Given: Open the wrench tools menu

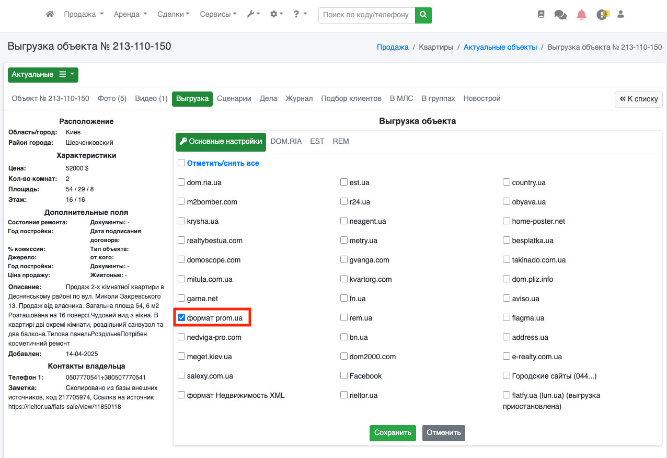Looking at the screenshot, I should point(254,15).
